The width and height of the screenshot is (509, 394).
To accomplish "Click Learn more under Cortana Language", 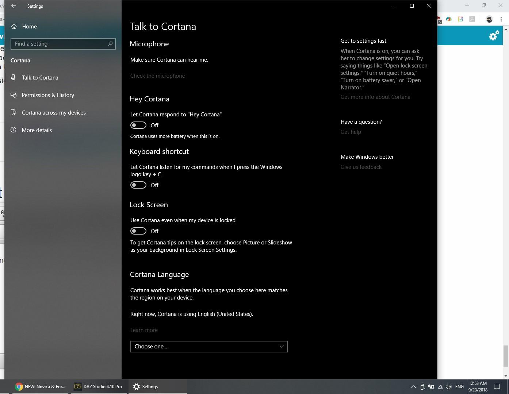I will click(144, 330).
